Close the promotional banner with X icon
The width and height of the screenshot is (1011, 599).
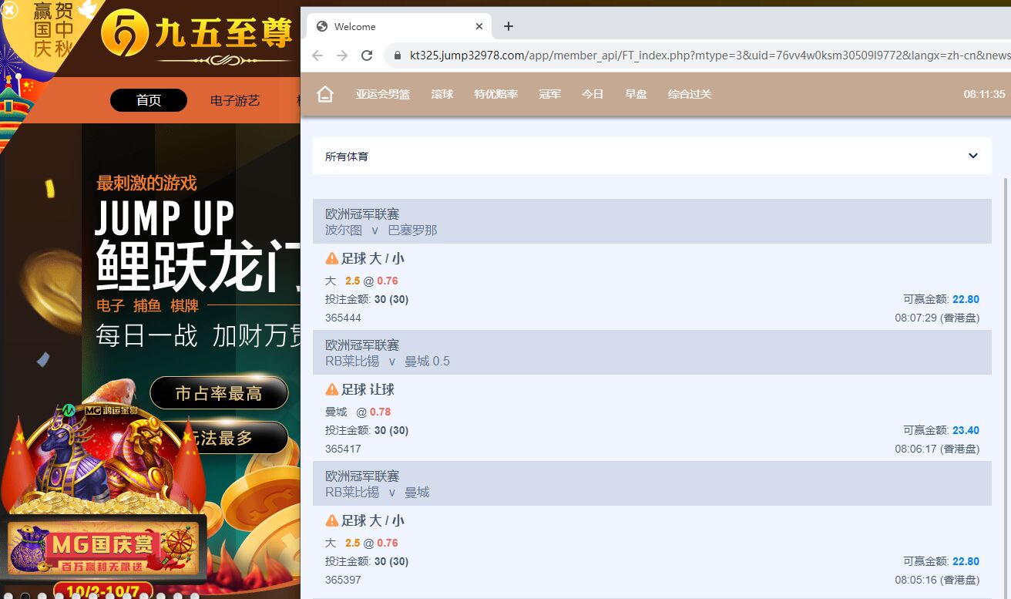10,9
